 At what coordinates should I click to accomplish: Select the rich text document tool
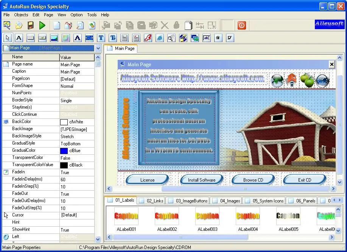click(x=136, y=38)
